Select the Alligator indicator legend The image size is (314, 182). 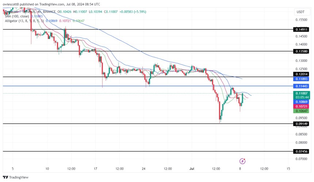coord(24,21)
